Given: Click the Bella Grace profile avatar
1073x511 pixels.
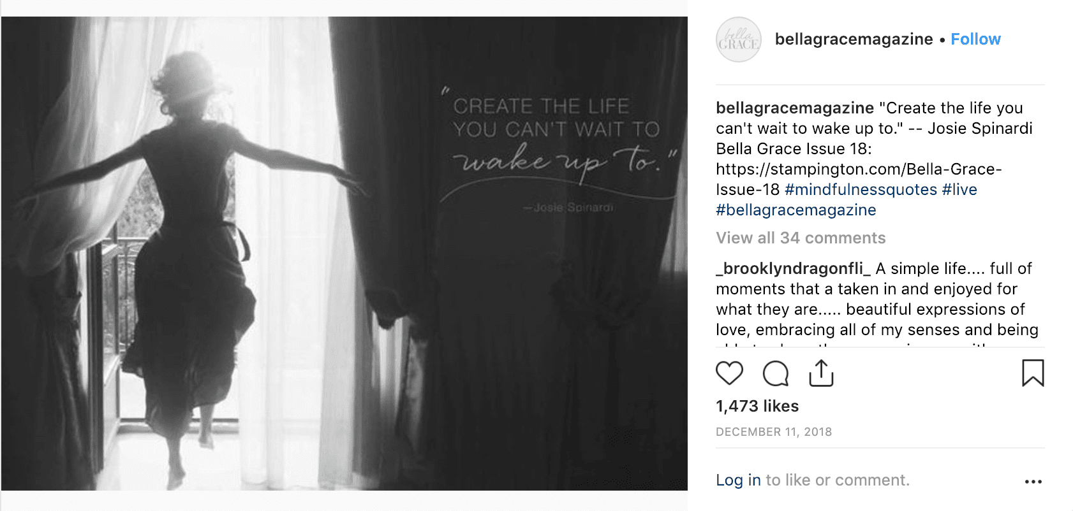Looking at the screenshot, I should [739, 40].
